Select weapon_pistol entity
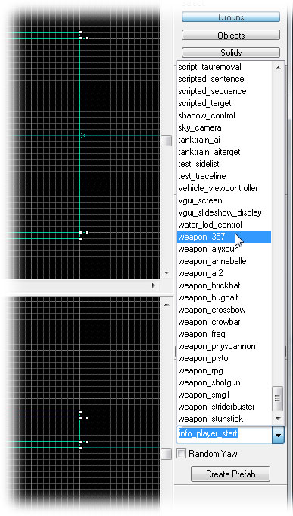Viewport: 293px width, 516px height. point(224,358)
